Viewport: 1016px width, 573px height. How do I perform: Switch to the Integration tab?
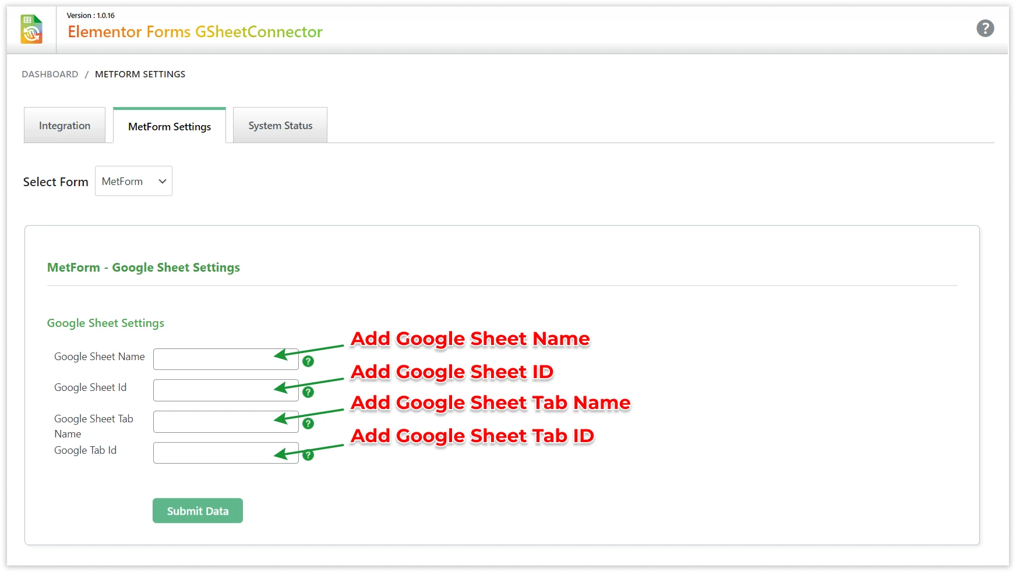point(65,126)
